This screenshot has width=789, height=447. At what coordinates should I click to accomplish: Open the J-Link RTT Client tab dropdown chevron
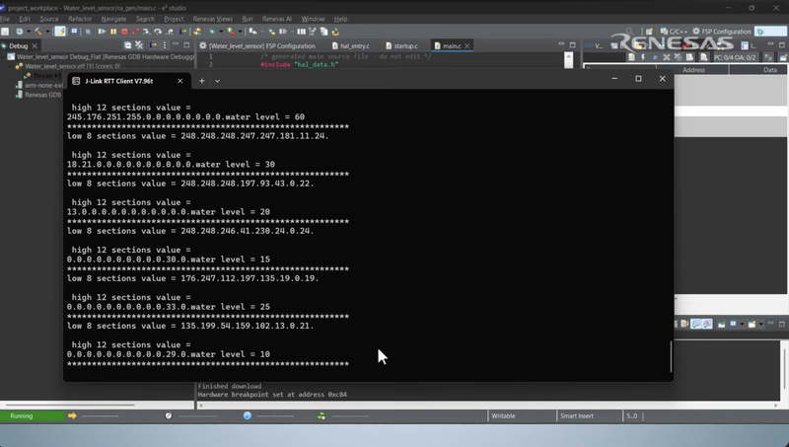pos(217,81)
